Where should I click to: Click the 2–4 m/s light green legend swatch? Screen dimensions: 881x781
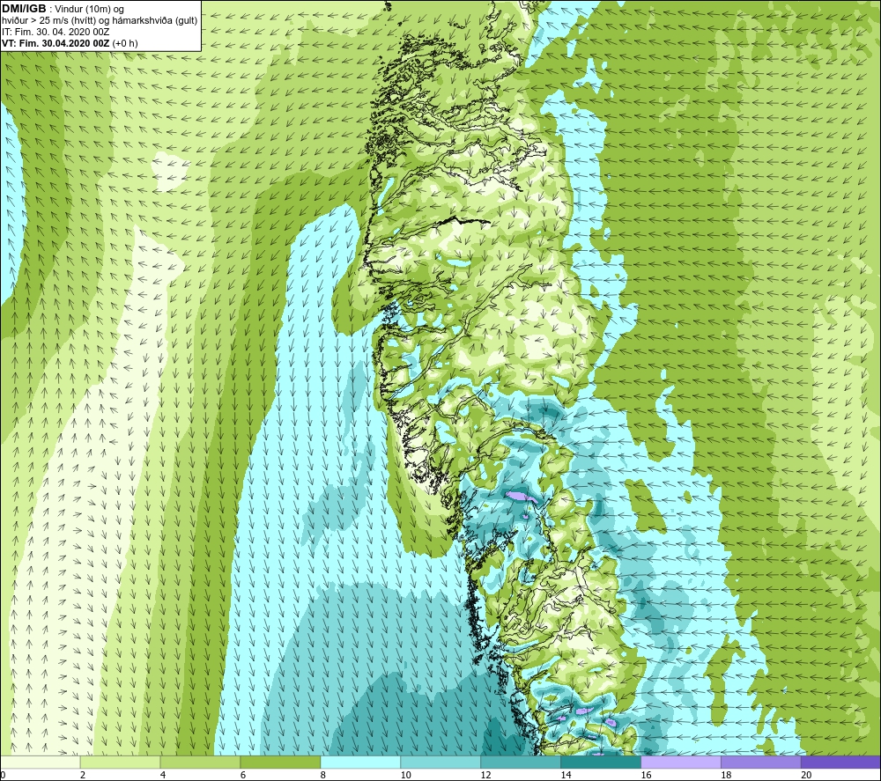click(x=120, y=762)
